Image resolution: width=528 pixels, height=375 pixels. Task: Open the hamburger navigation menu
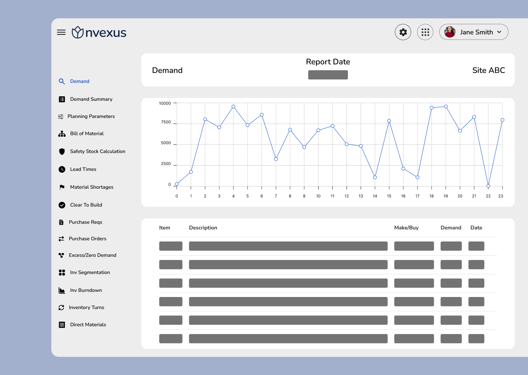tap(61, 32)
